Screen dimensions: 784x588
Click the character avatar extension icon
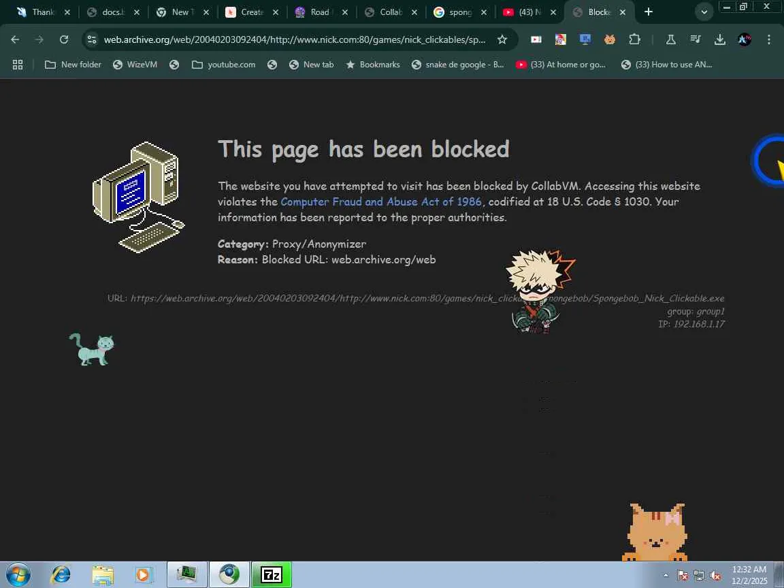561,39
